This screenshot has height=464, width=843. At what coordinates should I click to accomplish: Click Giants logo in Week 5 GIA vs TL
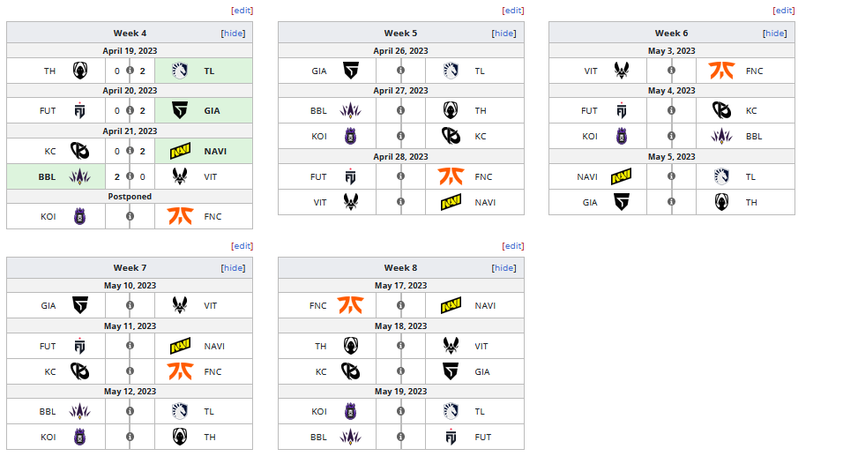(350, 71)
